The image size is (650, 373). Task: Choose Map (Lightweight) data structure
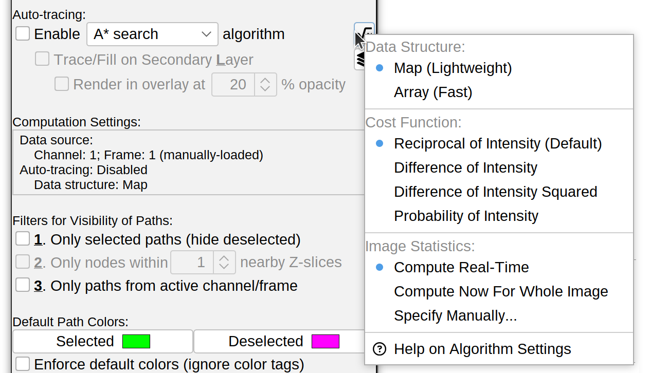(x=453, y=68)
